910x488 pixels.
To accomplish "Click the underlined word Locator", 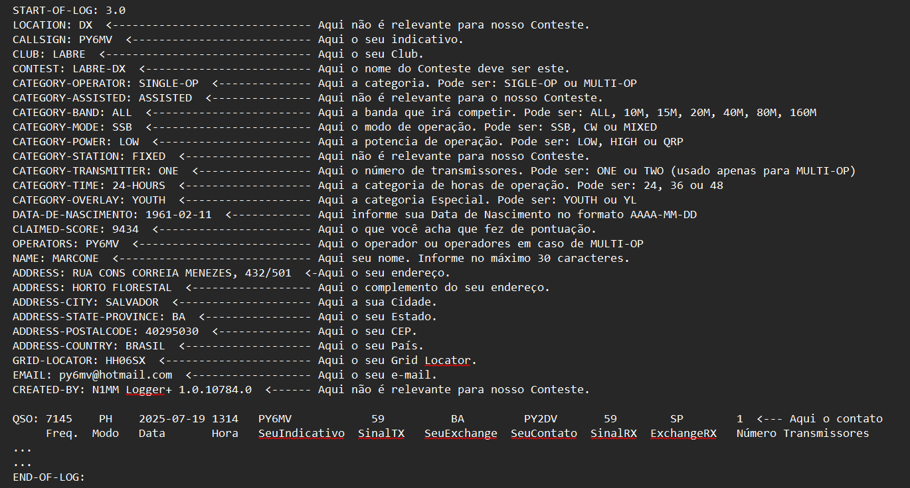I will (447, 361).
